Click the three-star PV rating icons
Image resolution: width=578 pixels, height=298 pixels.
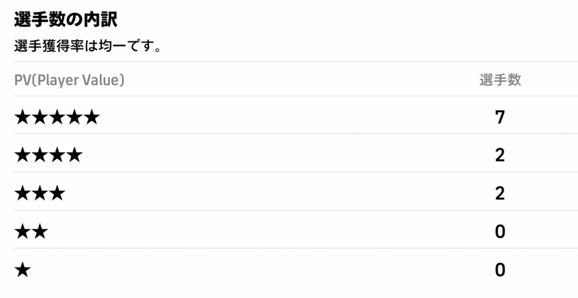tap(40, 193)
